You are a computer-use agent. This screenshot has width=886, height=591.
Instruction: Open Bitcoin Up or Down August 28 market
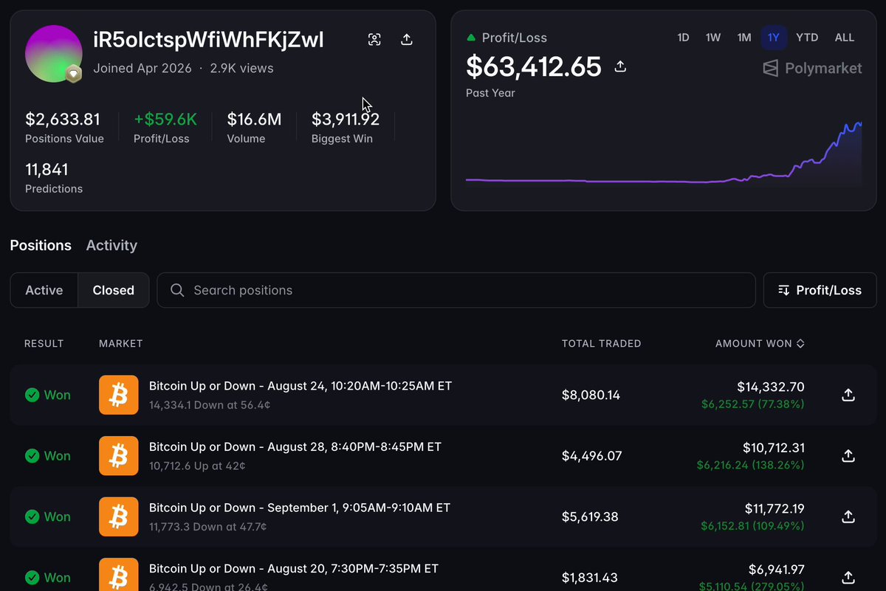tap(295, 447)
